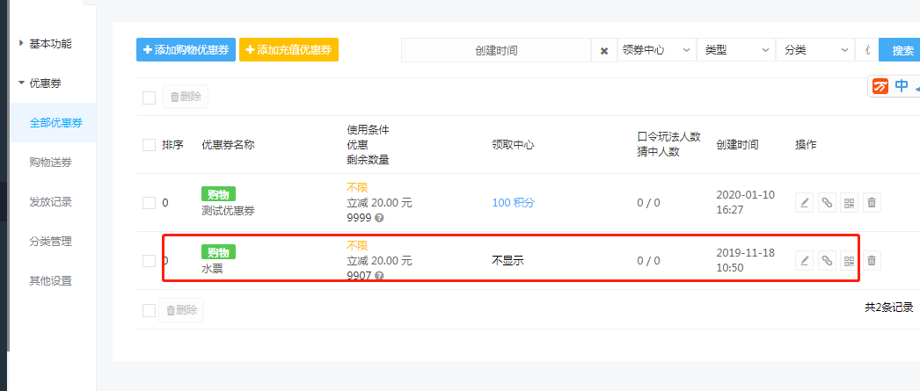
Task: Open 发放记录 in the sidebar
Action: (x=50, y=202)
